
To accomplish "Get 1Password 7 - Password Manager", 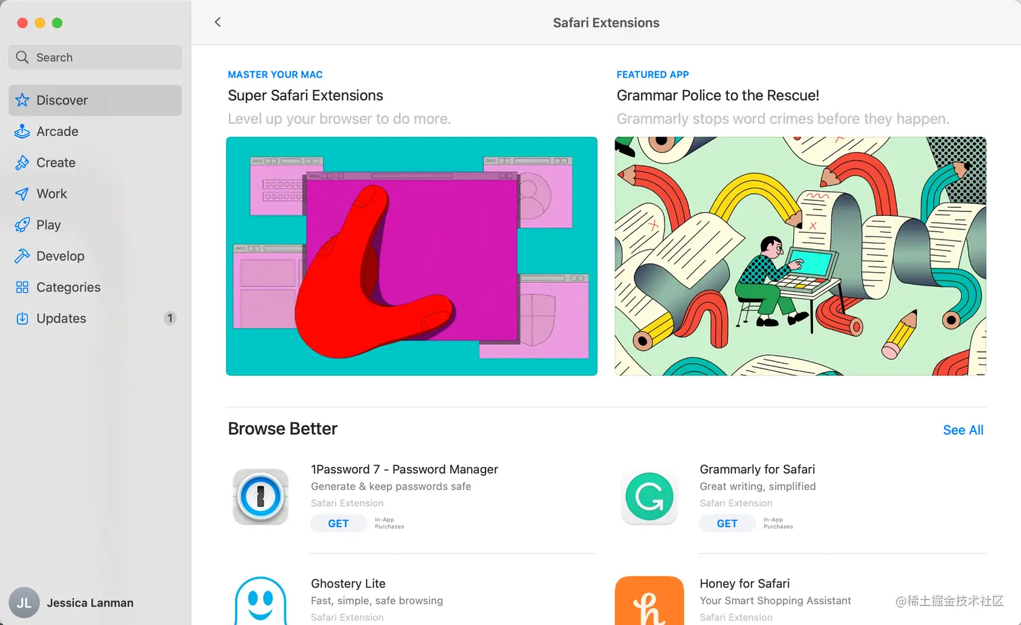I will [338, 523].
